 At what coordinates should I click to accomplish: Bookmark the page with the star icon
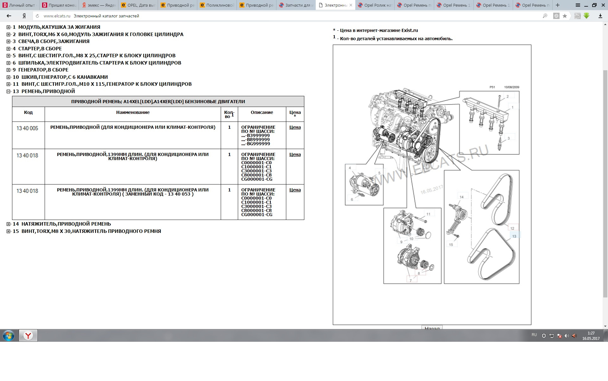(565, 16)
